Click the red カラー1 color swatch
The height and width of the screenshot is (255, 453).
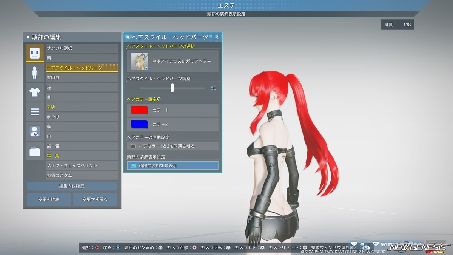(x=139, y=110)
